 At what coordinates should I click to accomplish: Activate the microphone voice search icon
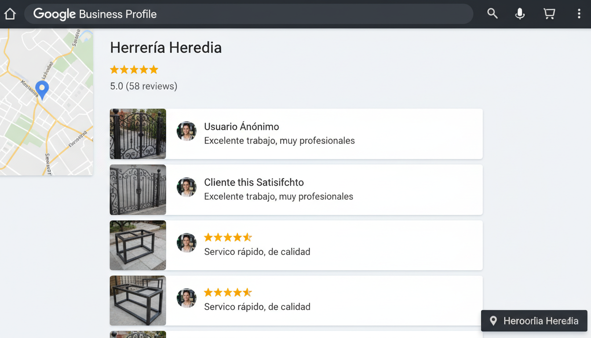click(520, 14)
